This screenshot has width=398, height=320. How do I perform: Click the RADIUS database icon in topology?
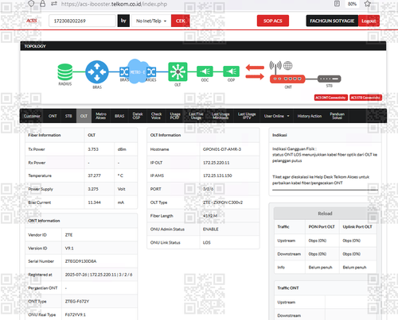(x=65, y=72)
